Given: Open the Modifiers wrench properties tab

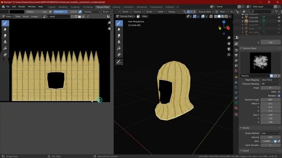Looking at the screenshot, I should pyautogui.click(x=236, y=83).
